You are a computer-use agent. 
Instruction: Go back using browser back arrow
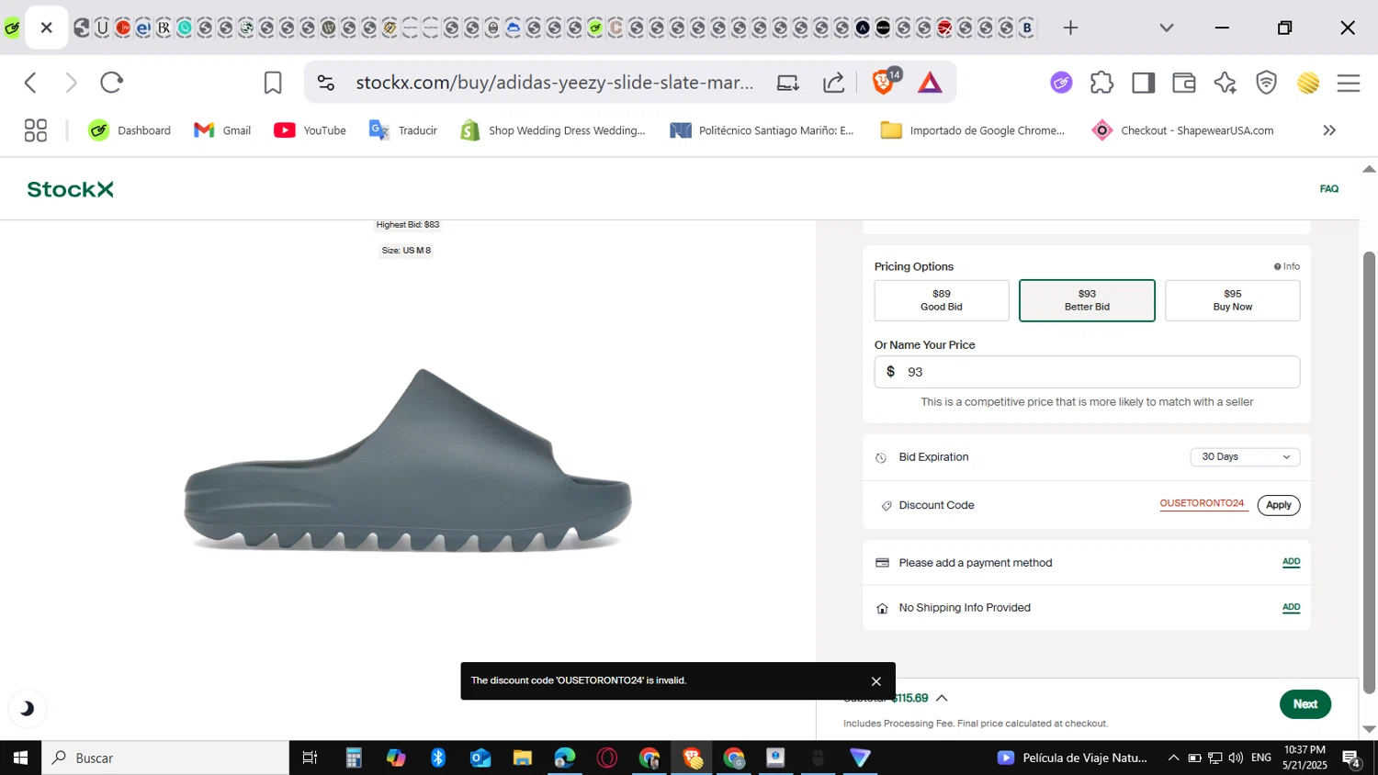click(x=30, y=83)
